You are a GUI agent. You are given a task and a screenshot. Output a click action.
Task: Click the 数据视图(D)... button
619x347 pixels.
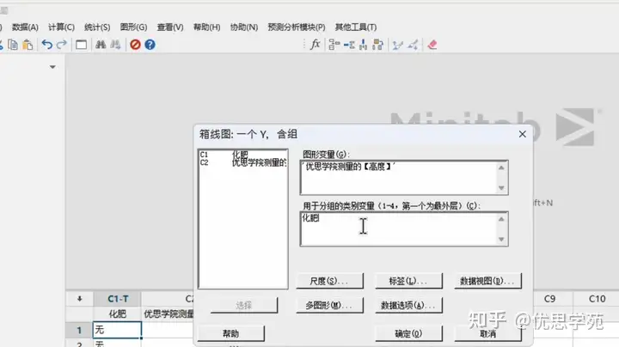(x=488, y=281)
